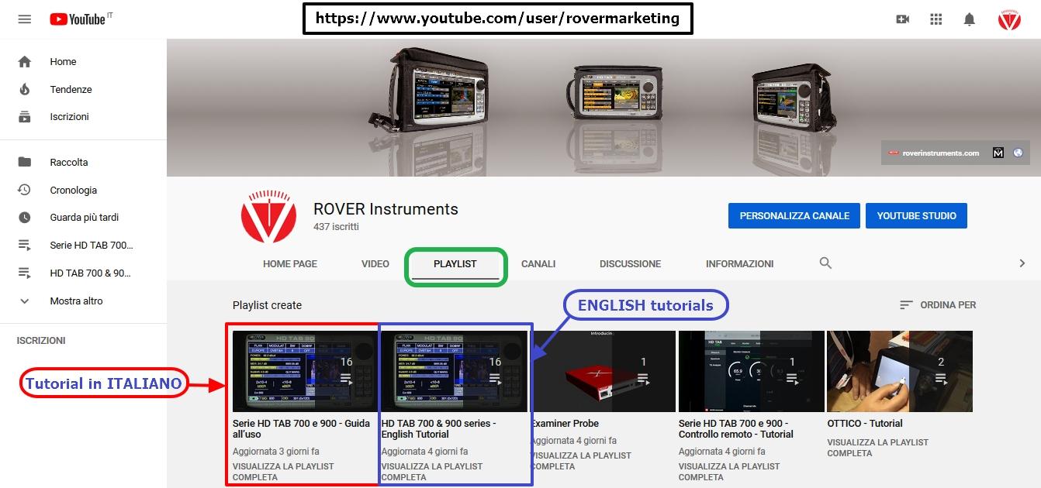Click the globe icon link in banner
This screenshot has width=1041, height=488.
pos(1018,153)
